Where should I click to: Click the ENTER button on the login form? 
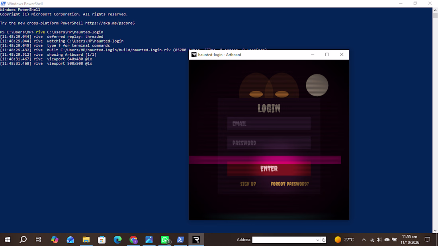click(x=269, y=169)
